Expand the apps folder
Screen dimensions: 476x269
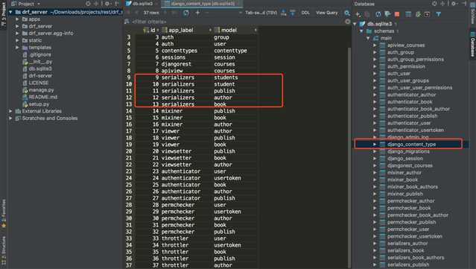(17, 19)
